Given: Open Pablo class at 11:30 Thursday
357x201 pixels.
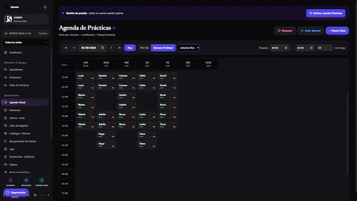Looking at the screenshot, I should pos(147,86).
